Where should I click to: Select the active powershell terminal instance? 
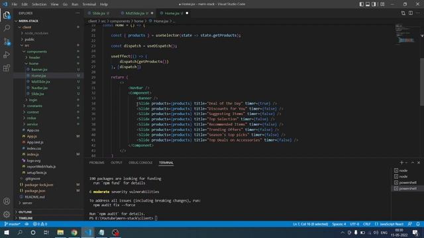point(407,188)
